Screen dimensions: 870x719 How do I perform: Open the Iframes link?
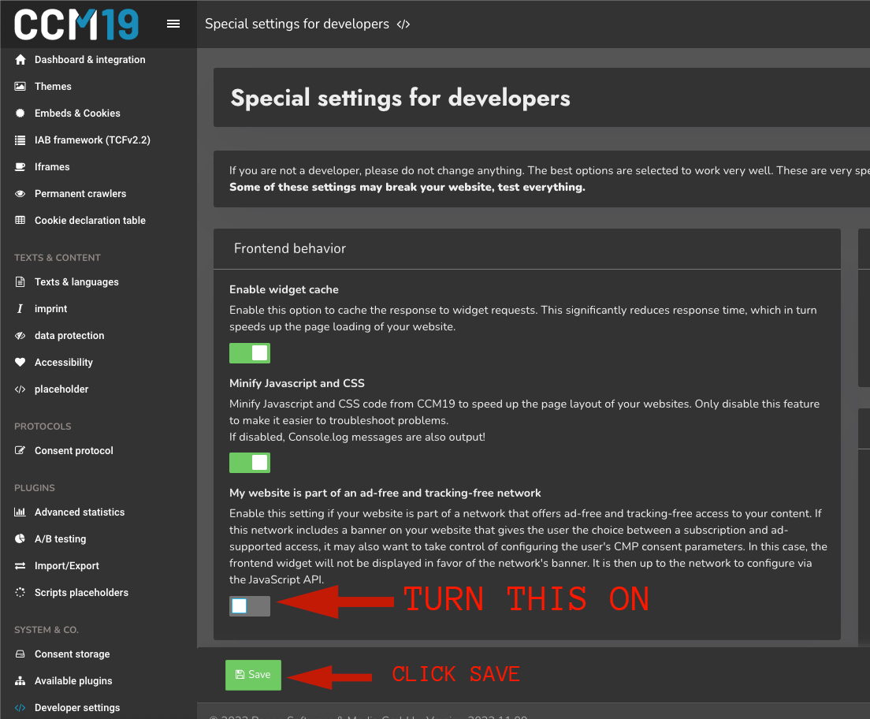52,166
